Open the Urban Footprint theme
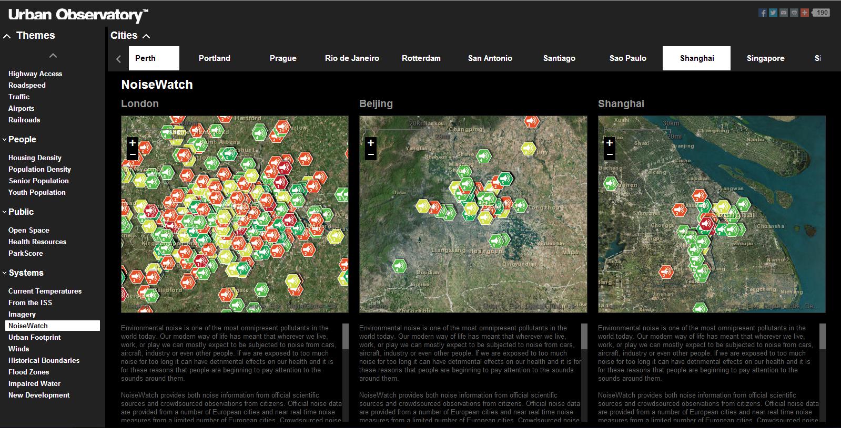 coord(35,337)
